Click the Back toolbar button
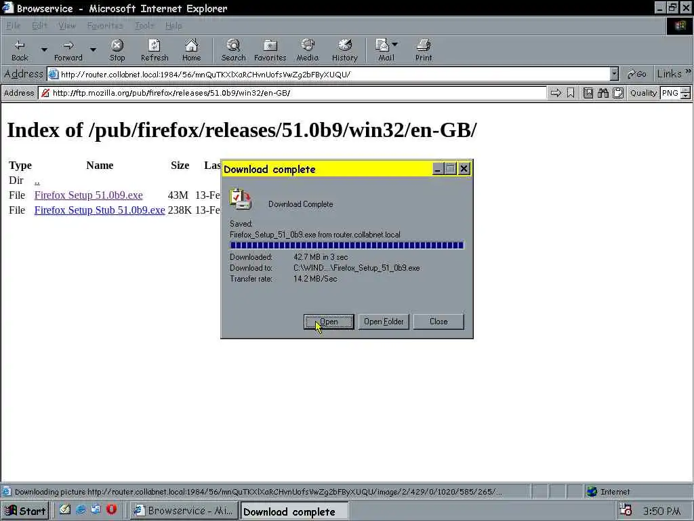Screen dimensions: 694x521 click(20, 50)
